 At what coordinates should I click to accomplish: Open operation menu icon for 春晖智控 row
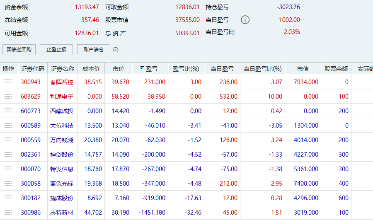[8, 82]
